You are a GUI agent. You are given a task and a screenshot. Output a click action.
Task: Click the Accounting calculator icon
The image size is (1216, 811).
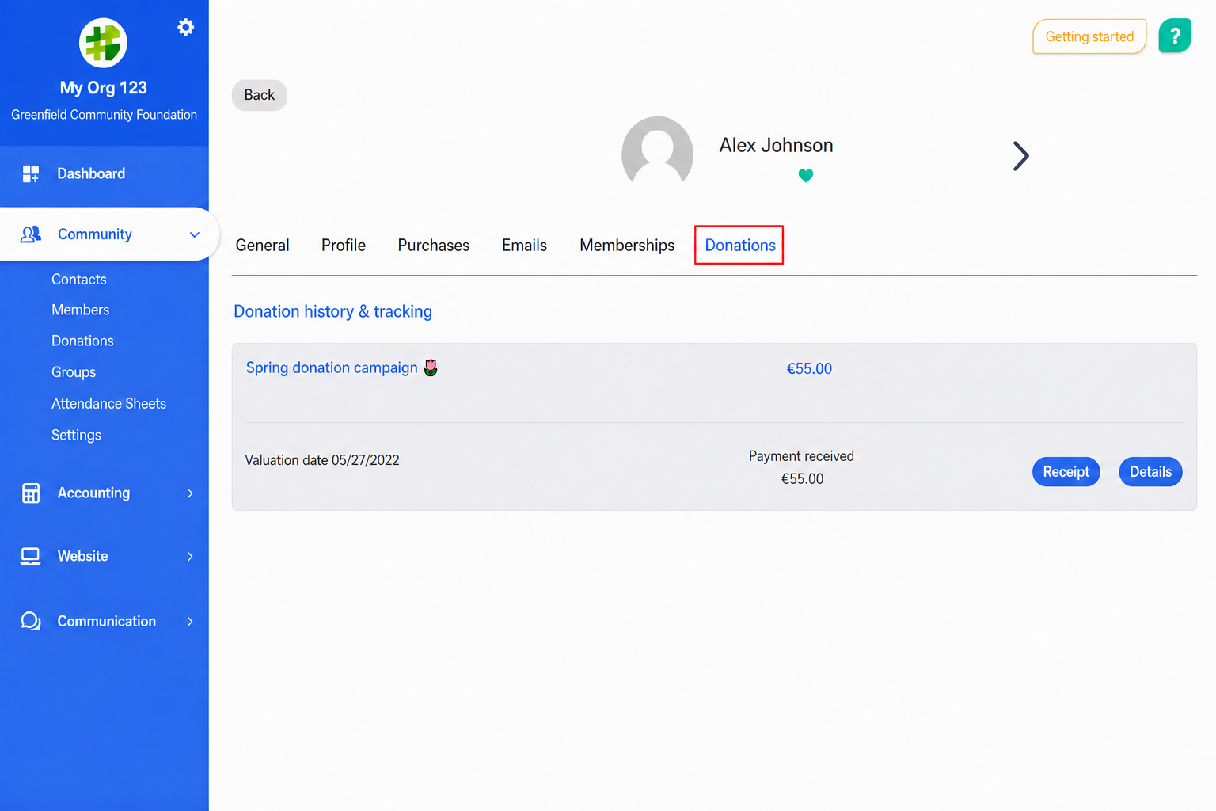31,493
